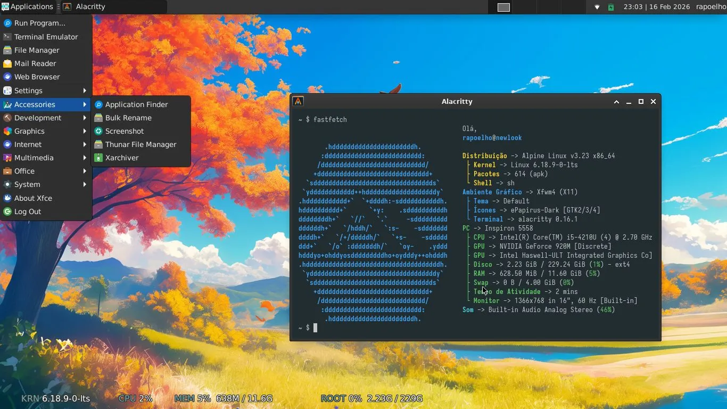Click the "Tema -> Default" line
Screen dimensions: 727x409
501,201
